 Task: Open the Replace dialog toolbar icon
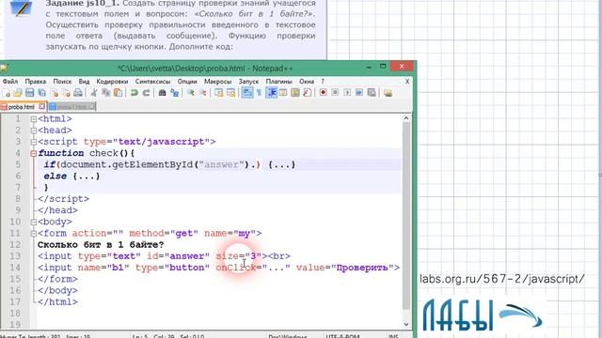tap(174, 93)
